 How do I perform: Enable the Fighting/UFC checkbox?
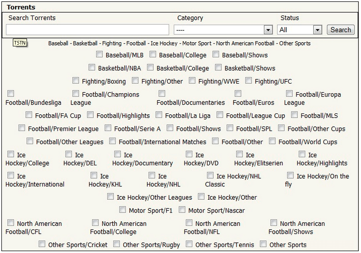pyautogui.click(x=248, y=80)
